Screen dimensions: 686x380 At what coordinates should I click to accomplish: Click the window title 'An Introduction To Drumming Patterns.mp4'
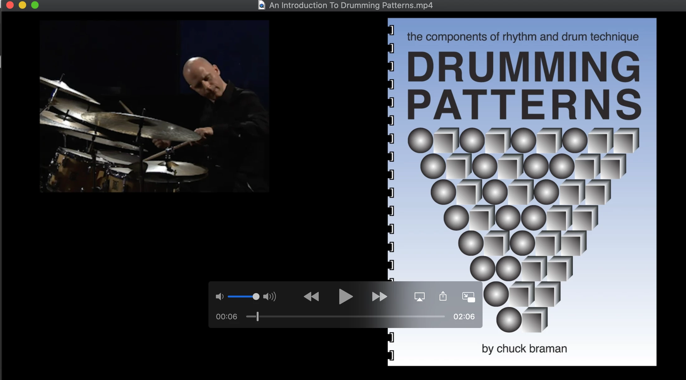tap(351, 5)
